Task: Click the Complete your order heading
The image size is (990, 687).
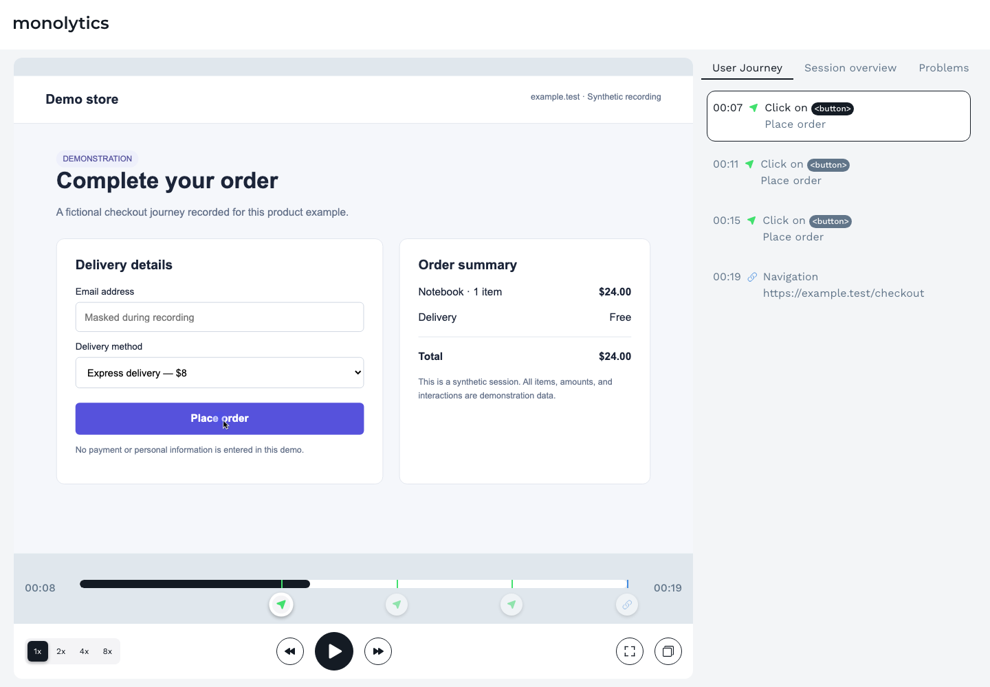Action: pos(167,181)
